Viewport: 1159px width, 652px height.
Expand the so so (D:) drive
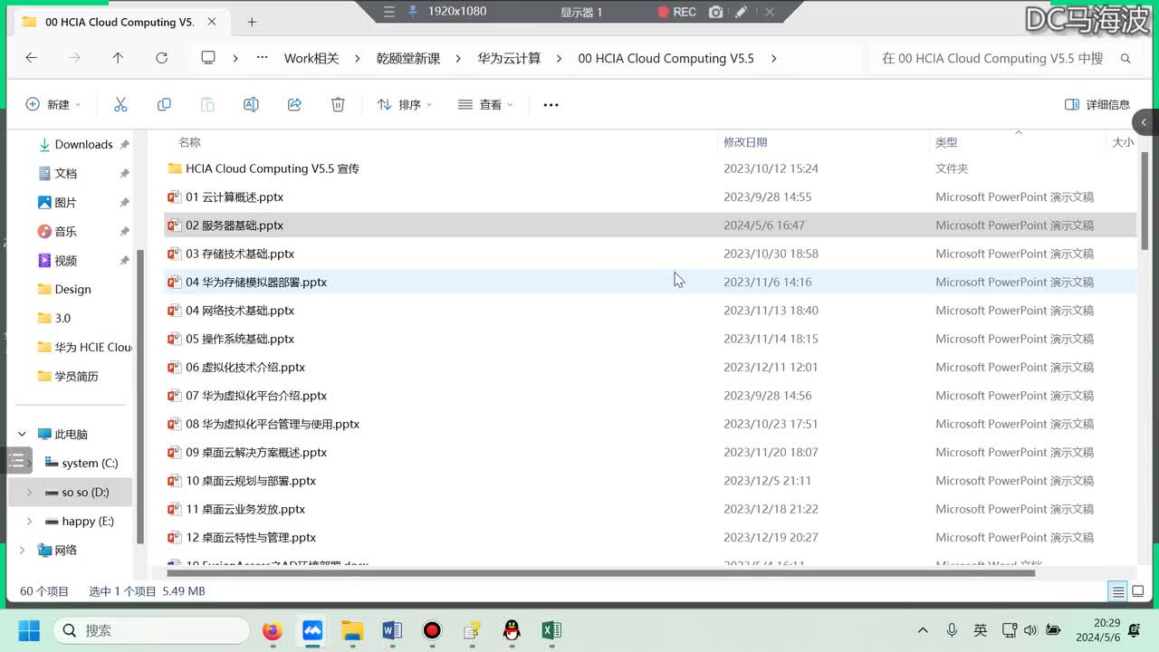[x=29, y=493]
